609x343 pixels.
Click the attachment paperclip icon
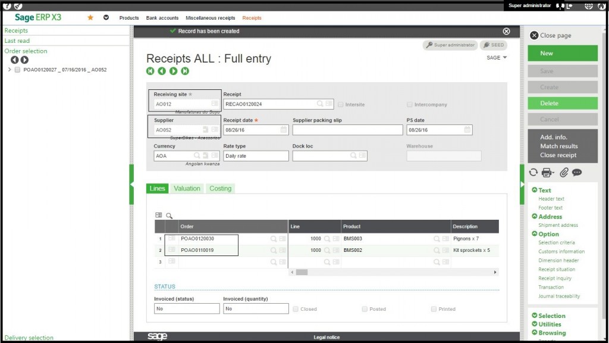pyautogui.click(x=564, y=172)
